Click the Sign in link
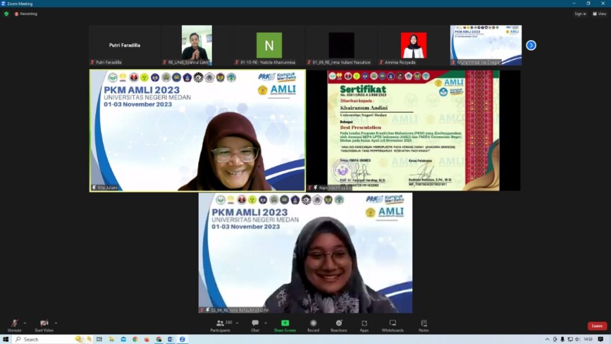 pyautogui.click(x=580, y=14)
